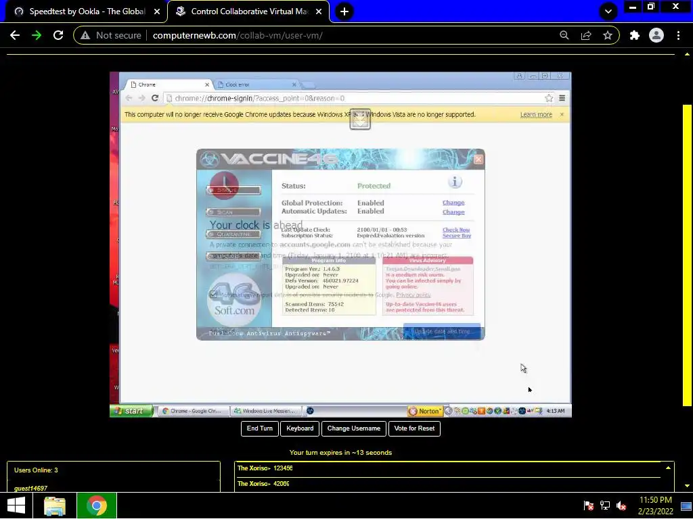
Task: Open the VM Chrome hamburger menu
Action: (562, 98)
